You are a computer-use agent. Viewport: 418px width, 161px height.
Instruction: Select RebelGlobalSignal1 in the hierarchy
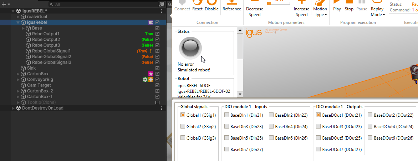coord(51,51)
